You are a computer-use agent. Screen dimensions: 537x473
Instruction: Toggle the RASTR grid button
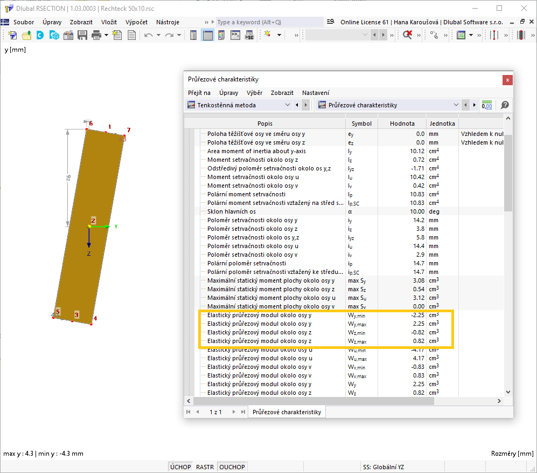click(x=205, y=467)
